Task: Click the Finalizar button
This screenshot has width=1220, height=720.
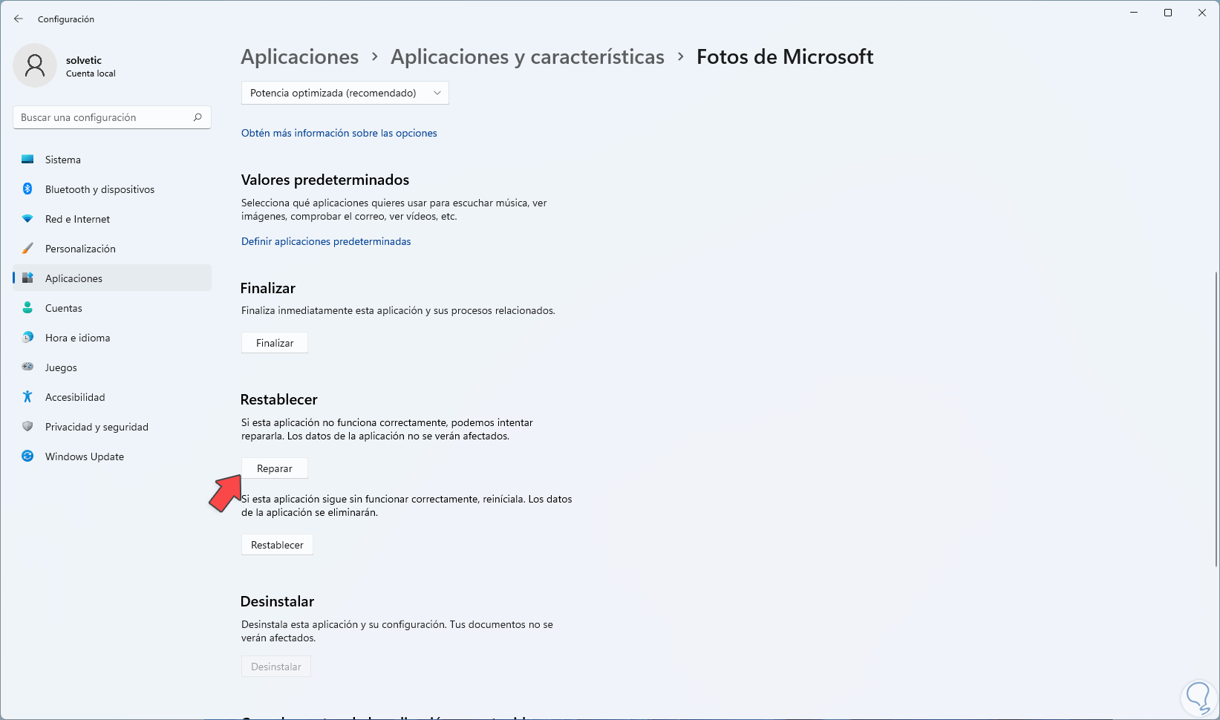Action: [x=275, y=343]
